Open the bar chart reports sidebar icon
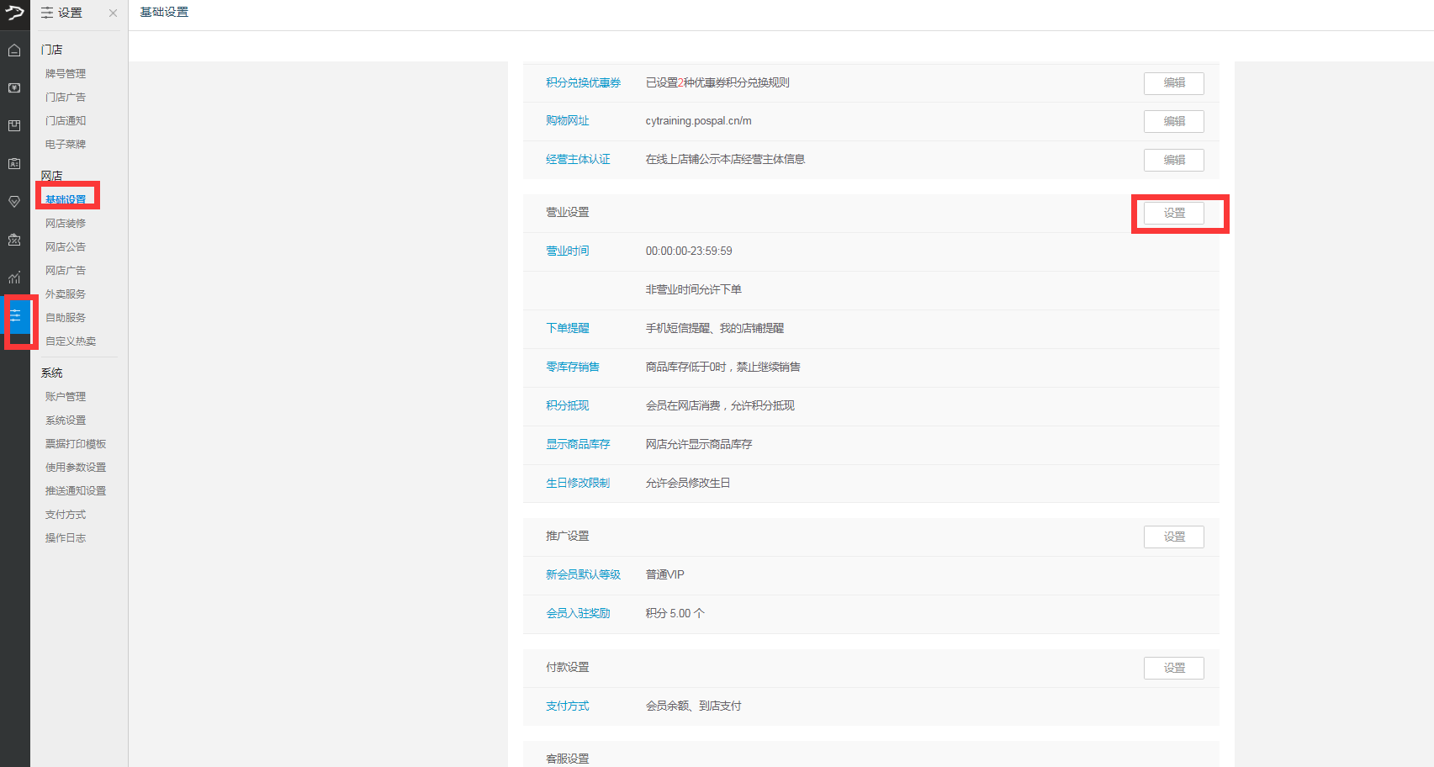The width and height of the screenshot is (1434, 767). pos(14,278)
